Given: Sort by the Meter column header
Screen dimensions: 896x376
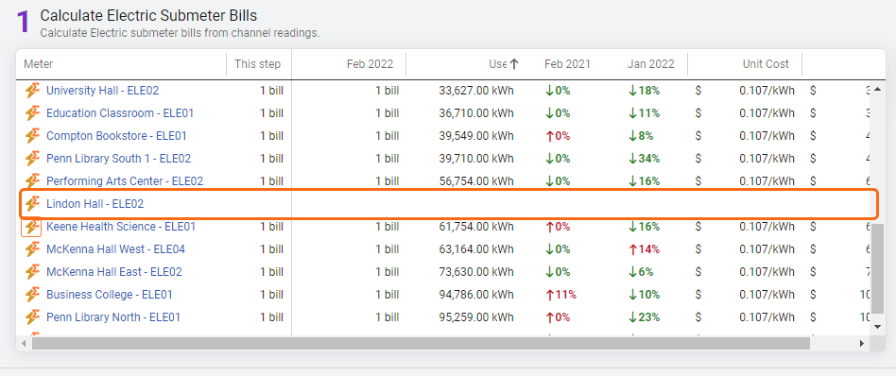Looking at the screenshot, I should pos(39,64).
